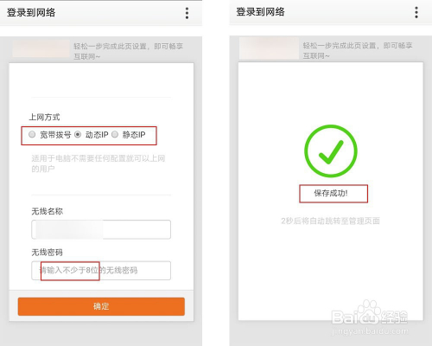Click the 保存成功! message
The width and height of the screenshot is (432, 346).
[x=331, y=193]
